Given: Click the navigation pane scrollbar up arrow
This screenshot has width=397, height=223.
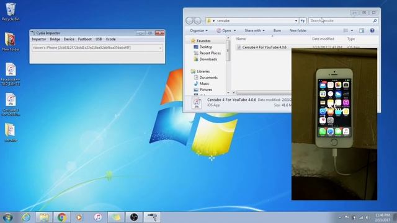Looking at the screenshot, I should pyautogui.click(x=228, y=38).
